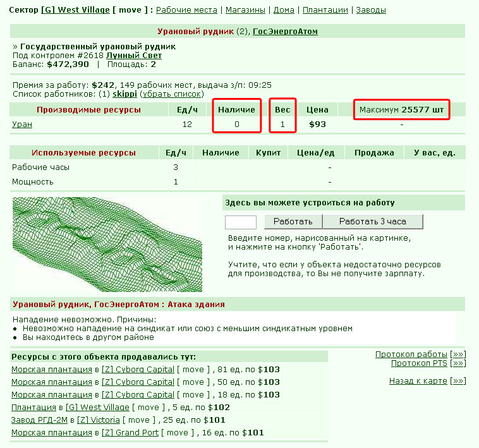Click the Продажа column header
The width and height of the screenshot is (479, 448).
(374, 153)
